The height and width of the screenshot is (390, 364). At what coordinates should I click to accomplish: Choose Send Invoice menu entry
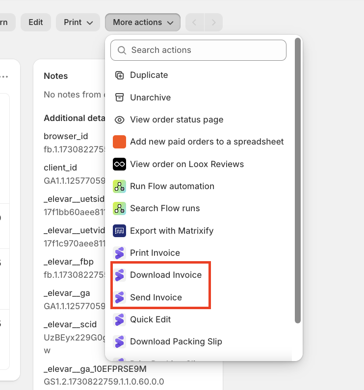click(x=156, y=297)
